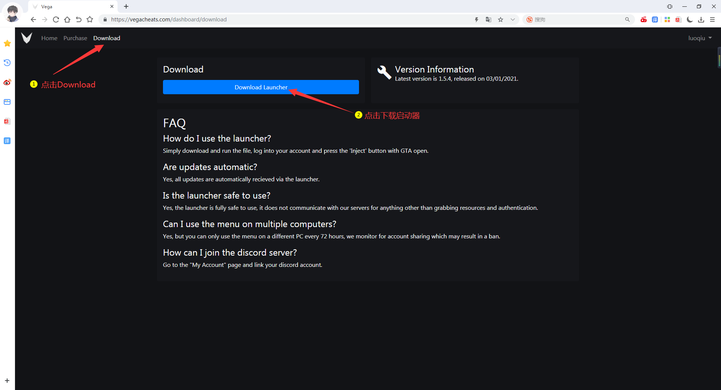This screenshot has height=390, width=721.
Task: Go to the Home nav link
Action: (49, 38)
